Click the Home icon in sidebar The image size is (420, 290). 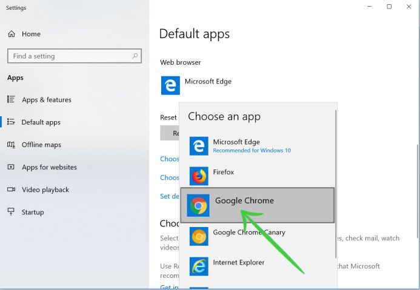pyautogui.click(x=12, y=35)
